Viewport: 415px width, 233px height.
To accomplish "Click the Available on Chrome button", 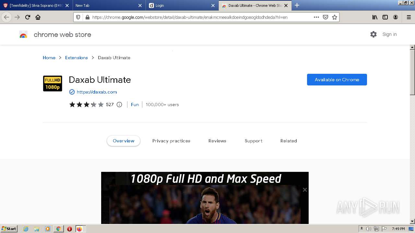I will pyautogui.click(x=337, y=80).
